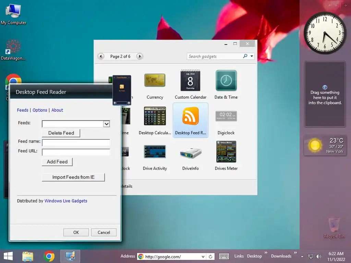Click the search magnifier in gadgets window
Image resolution: width=351 pixels, height=263 pixels.
coord(245,56)
